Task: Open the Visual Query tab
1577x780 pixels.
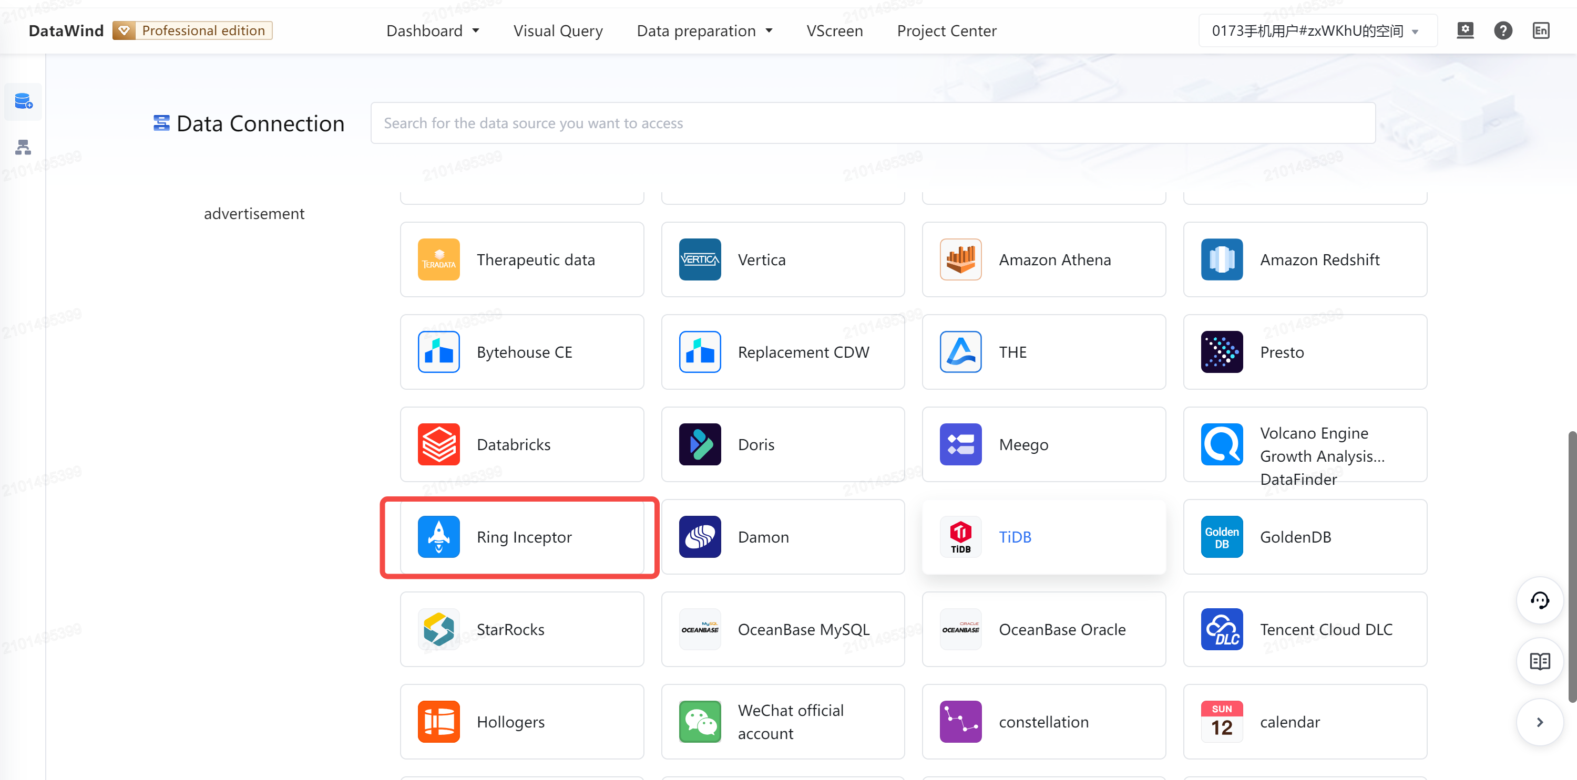Action: tap(558, 30)
